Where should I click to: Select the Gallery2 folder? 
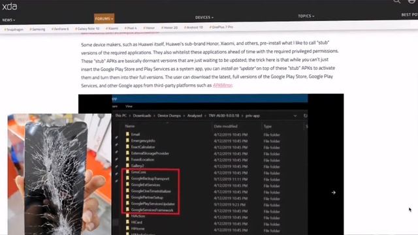click(138, 166)
